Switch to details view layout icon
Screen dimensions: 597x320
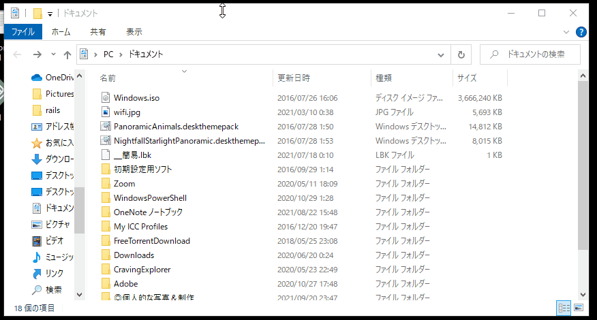tap(564, 308)
